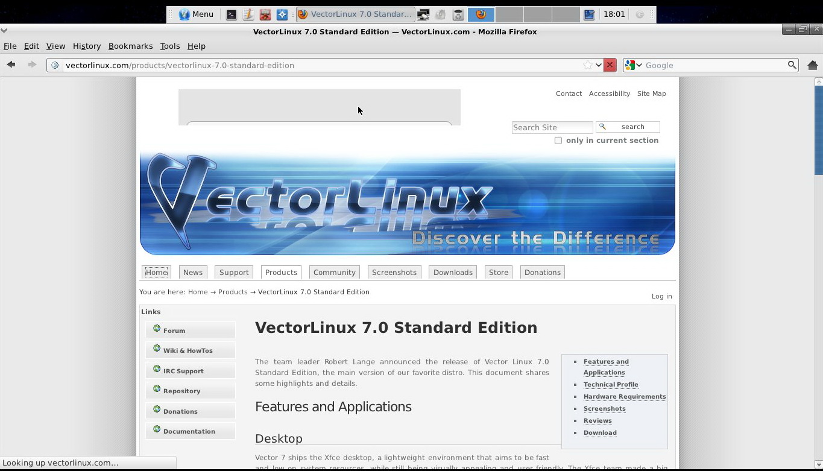The height and width of the screenshot is (471, 823).
Task: Jump to the Hardware Requirements section link
Action: point(625,396)
